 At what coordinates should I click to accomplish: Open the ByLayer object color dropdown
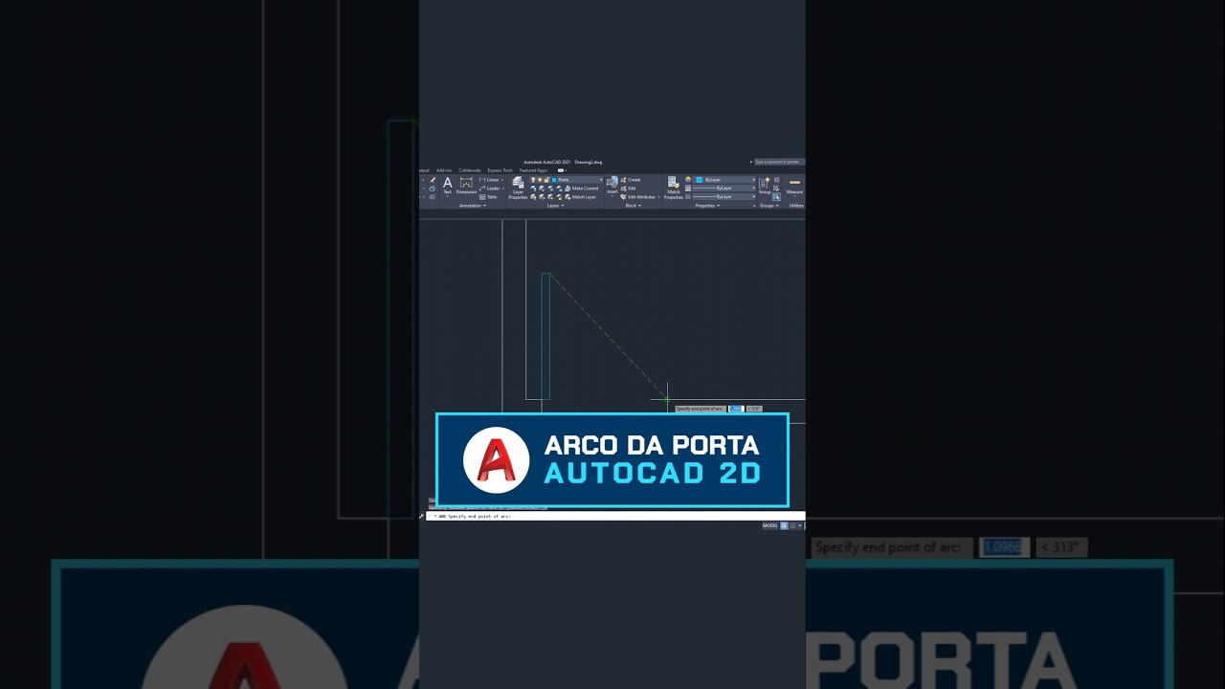(724, 180)
